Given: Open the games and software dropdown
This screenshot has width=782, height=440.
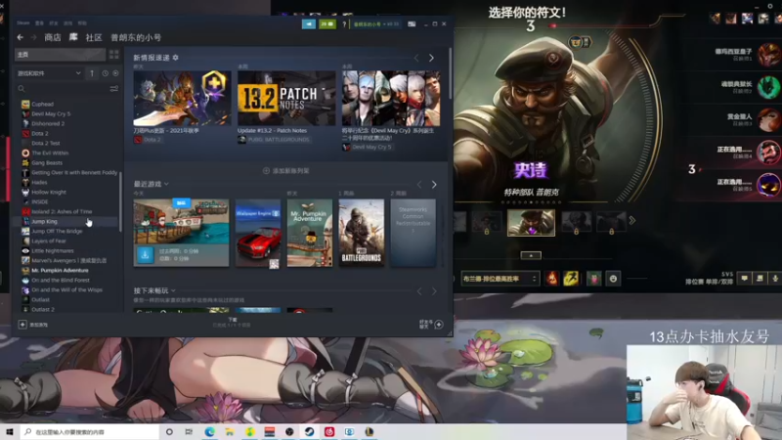Looking at the screenshot, I should click(x=49, y=73).
